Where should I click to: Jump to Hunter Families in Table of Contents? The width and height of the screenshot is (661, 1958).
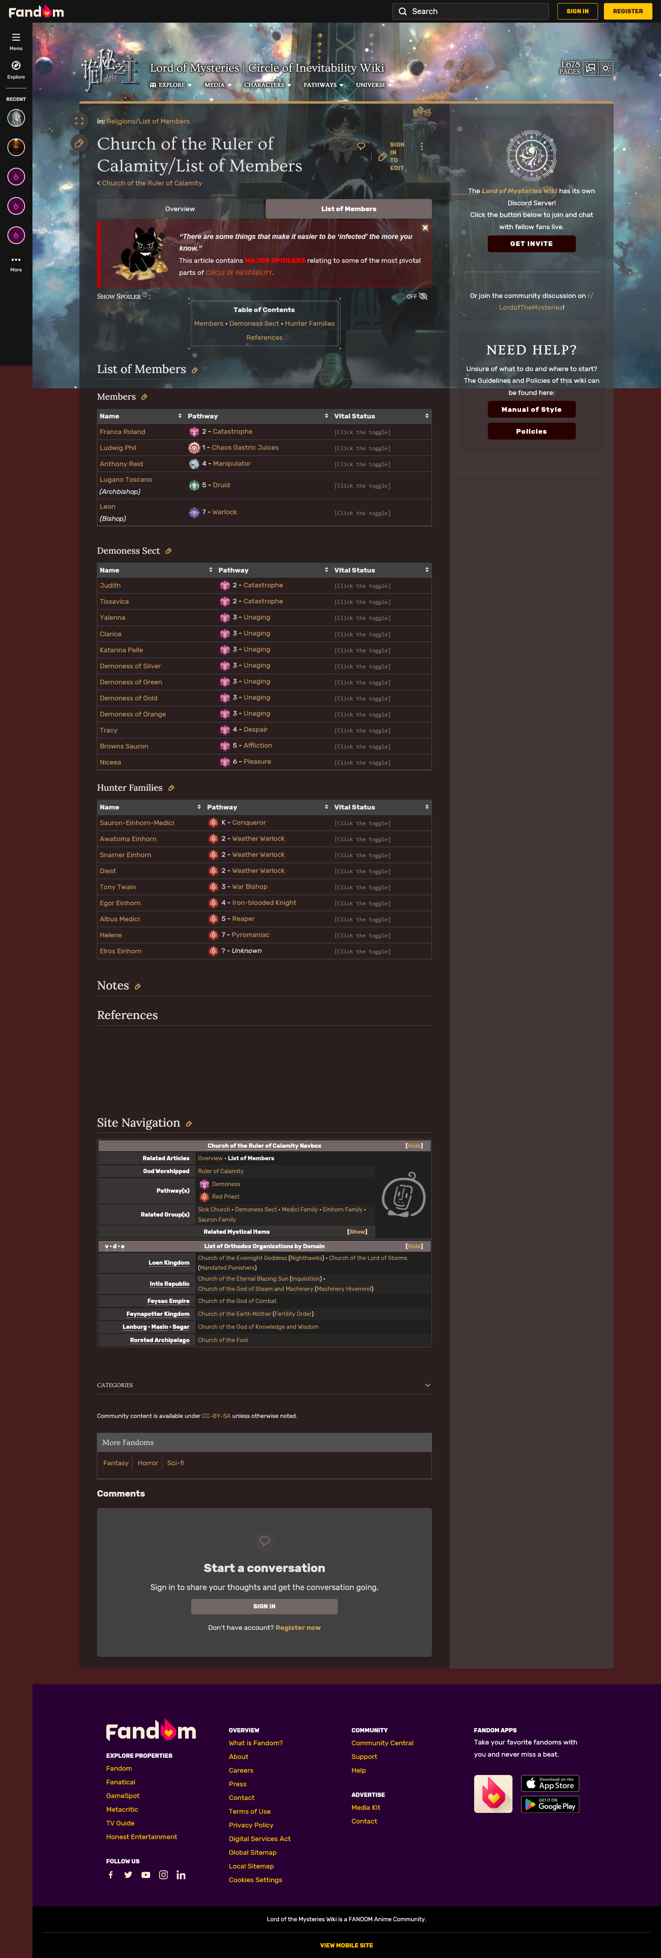310,324
